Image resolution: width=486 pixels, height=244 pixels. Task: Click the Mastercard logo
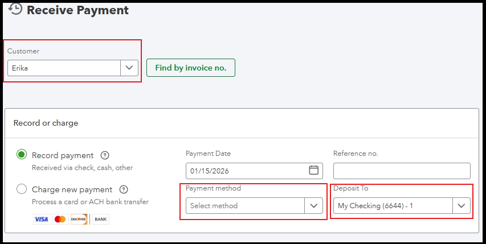[x=60, y=219]
